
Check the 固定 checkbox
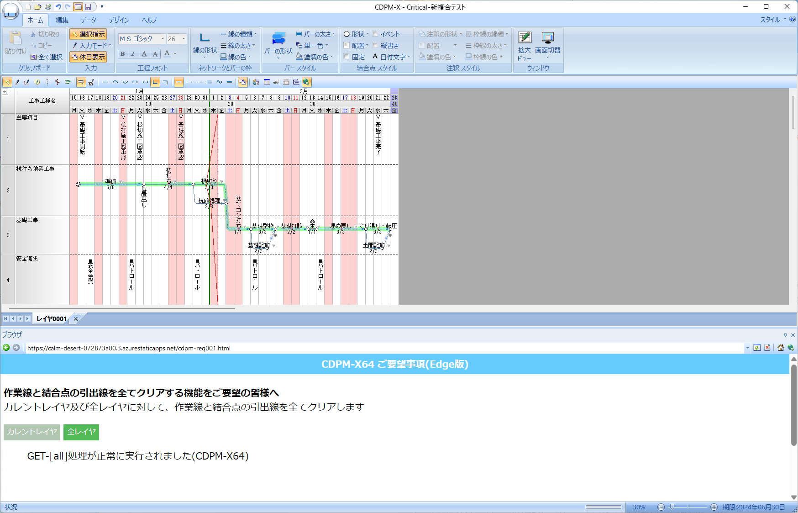pyautogui.click(x=346, y=57)
